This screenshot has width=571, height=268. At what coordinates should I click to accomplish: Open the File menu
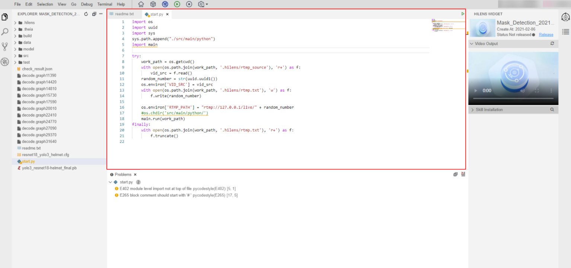click(x=17, y=4)
